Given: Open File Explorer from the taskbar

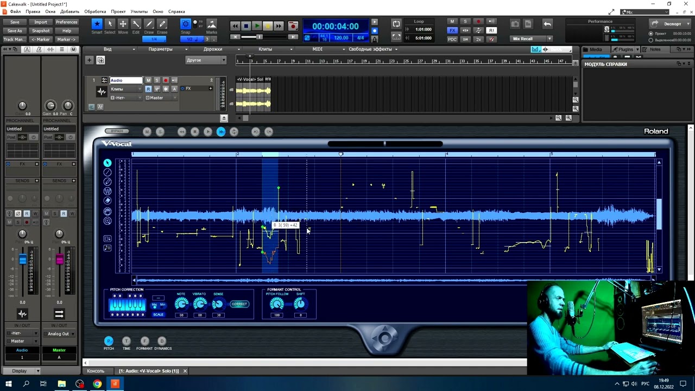Looking at the screenshot, I should point(62,384).
